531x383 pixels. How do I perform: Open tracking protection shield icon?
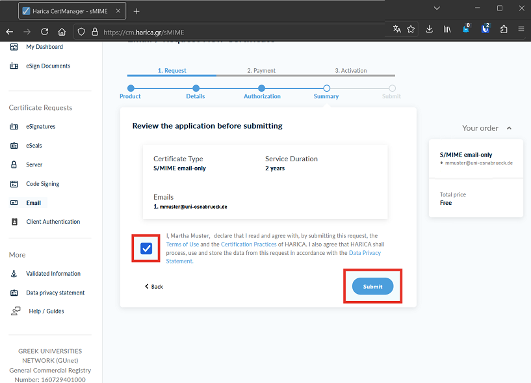coord(81,32)
